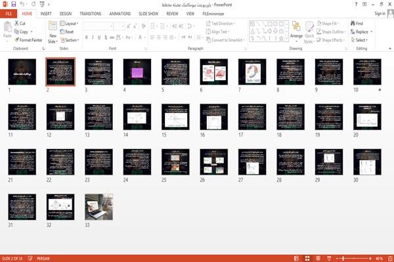Open the Select dropdown
The width and height of the screenshot is (394, 262).
click(359, 40)
